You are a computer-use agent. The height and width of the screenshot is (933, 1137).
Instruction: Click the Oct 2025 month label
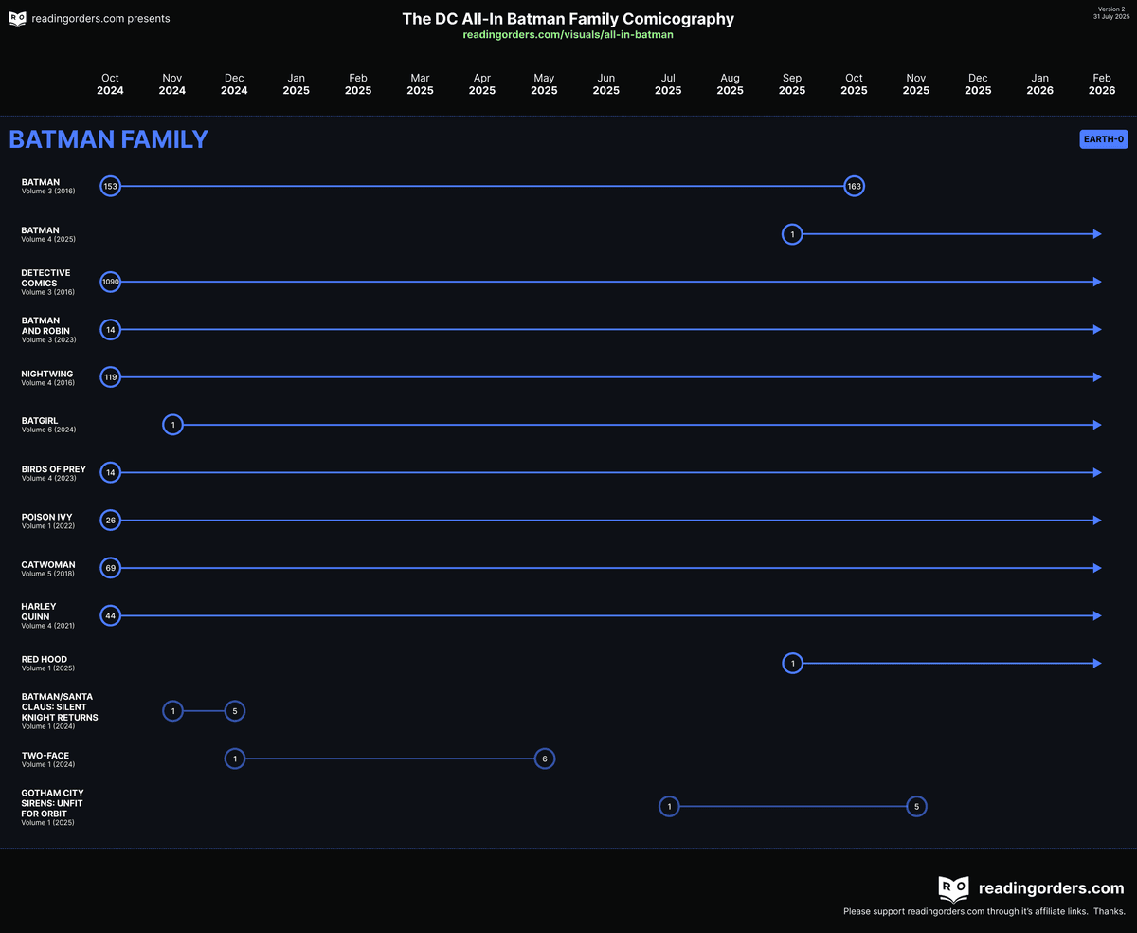[x=854, y=84]
